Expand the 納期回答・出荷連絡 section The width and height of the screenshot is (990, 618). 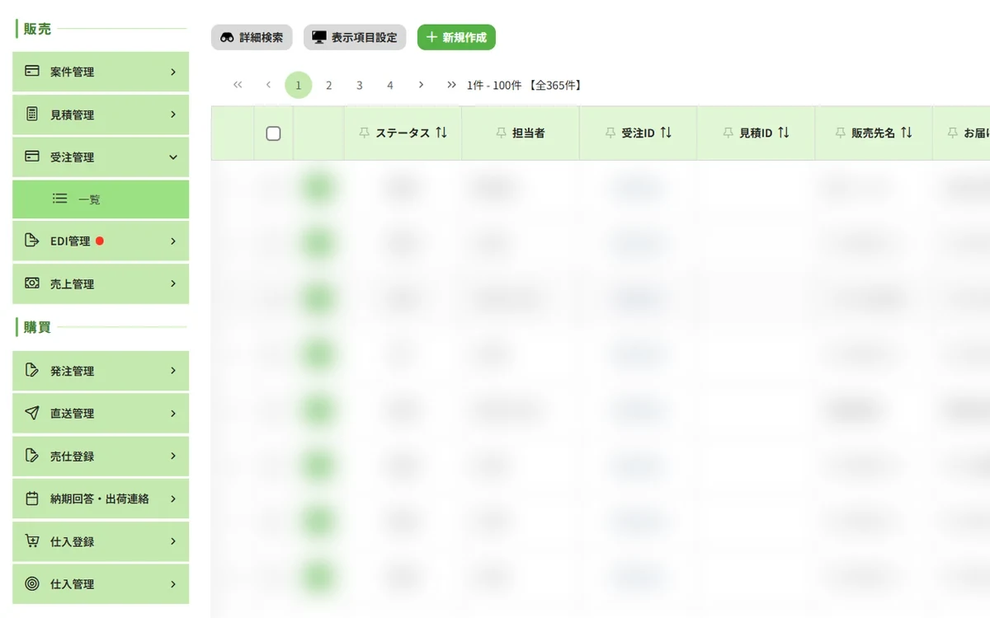point(101,499)
